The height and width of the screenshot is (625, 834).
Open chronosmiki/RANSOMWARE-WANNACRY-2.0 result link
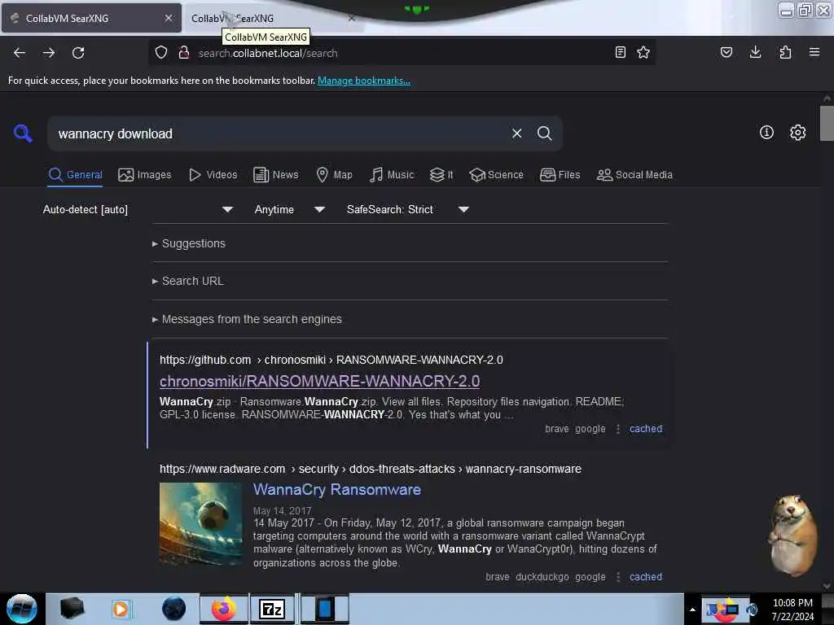pos(319,381)
